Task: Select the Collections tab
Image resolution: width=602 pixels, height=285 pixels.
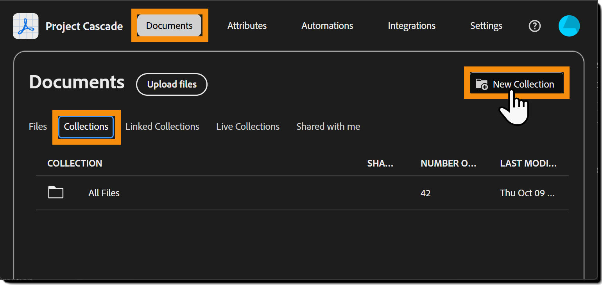Action: (x=86, y=126)
